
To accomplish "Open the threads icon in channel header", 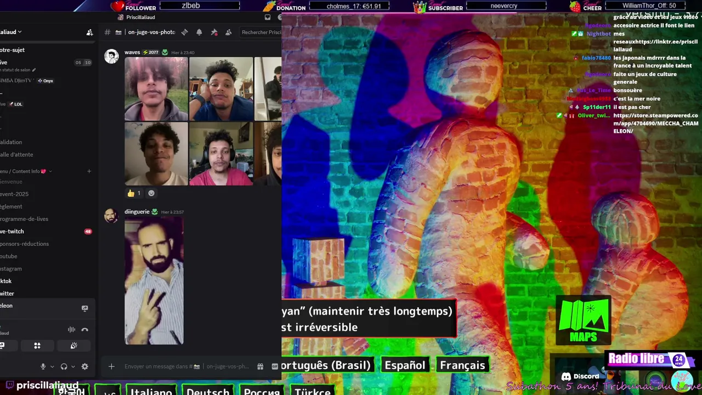I will pos(185,32).
